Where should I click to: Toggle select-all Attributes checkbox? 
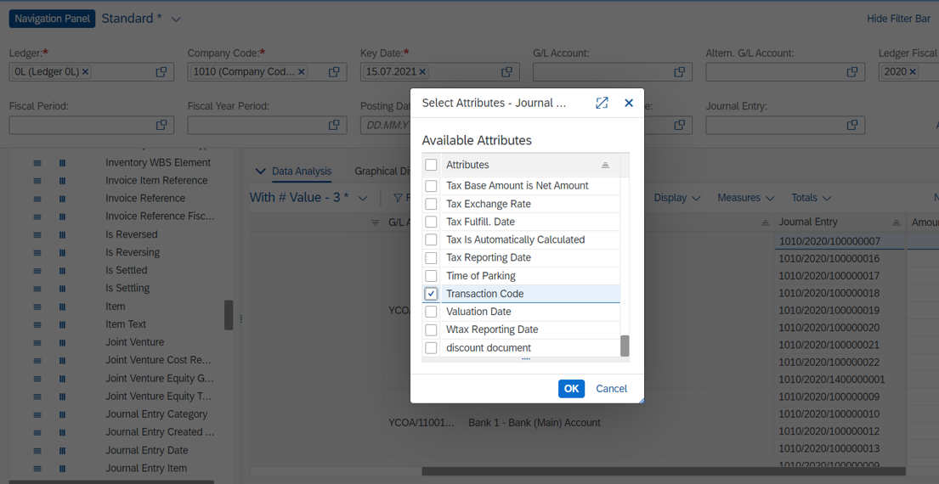point(431,165)
